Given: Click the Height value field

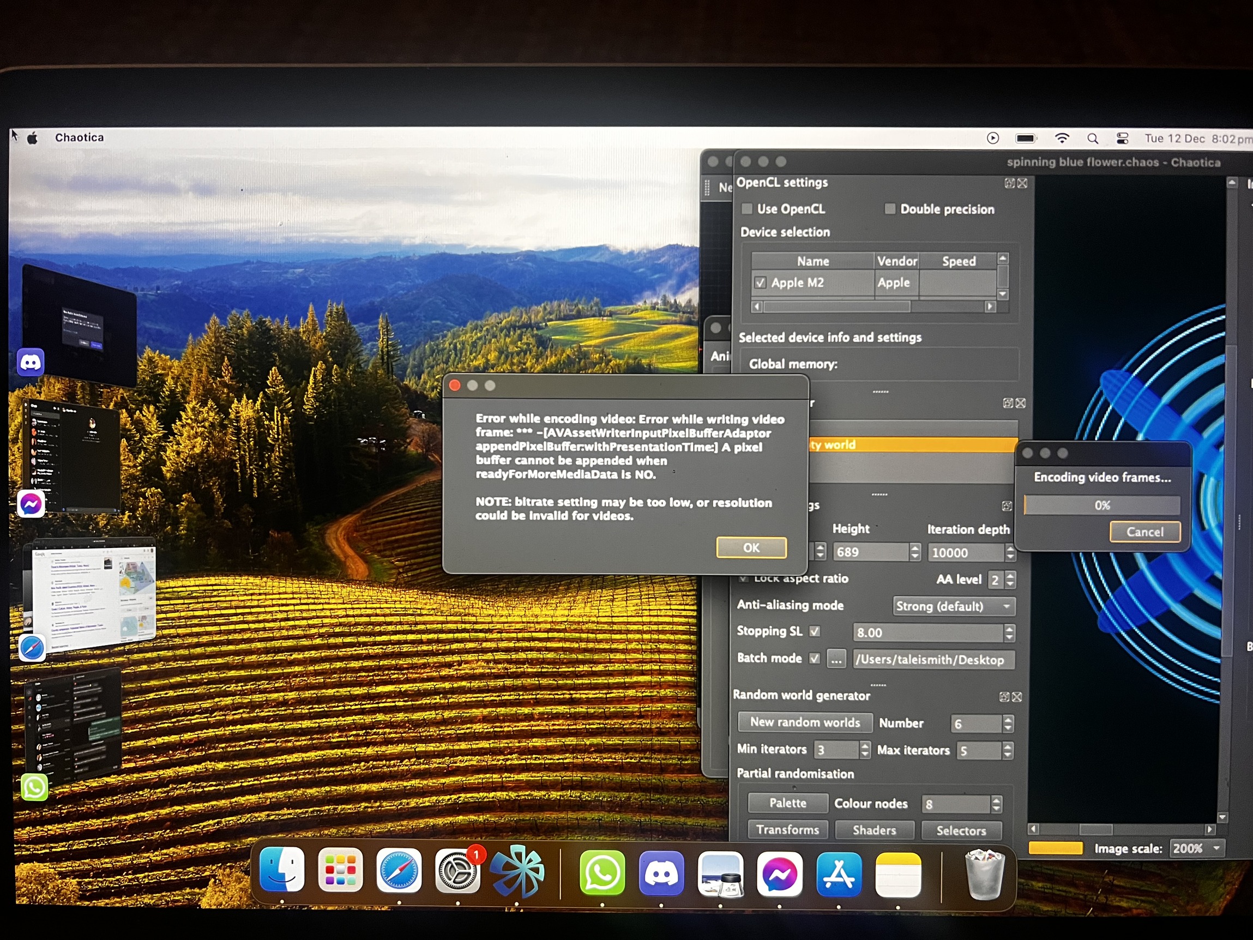Looking at the screenshot, I should [871, 552].
